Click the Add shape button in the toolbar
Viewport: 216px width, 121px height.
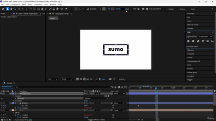tap(138, 9)
